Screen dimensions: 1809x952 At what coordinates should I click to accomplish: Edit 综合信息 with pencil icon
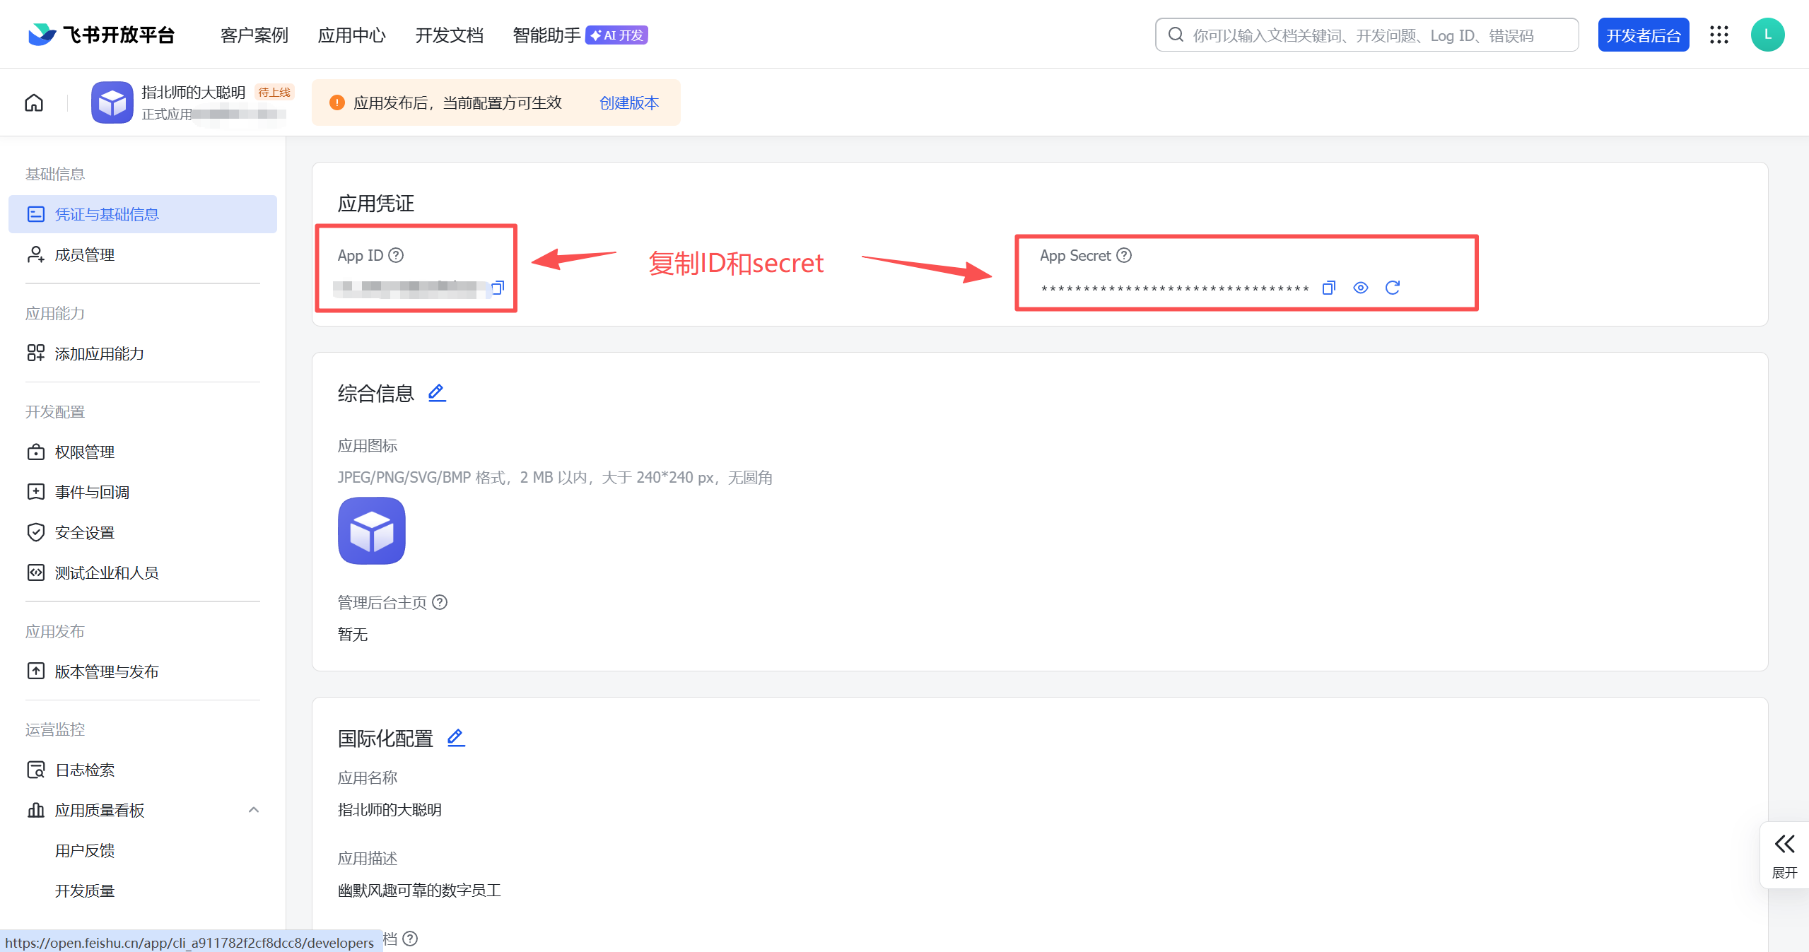(437, 393)
